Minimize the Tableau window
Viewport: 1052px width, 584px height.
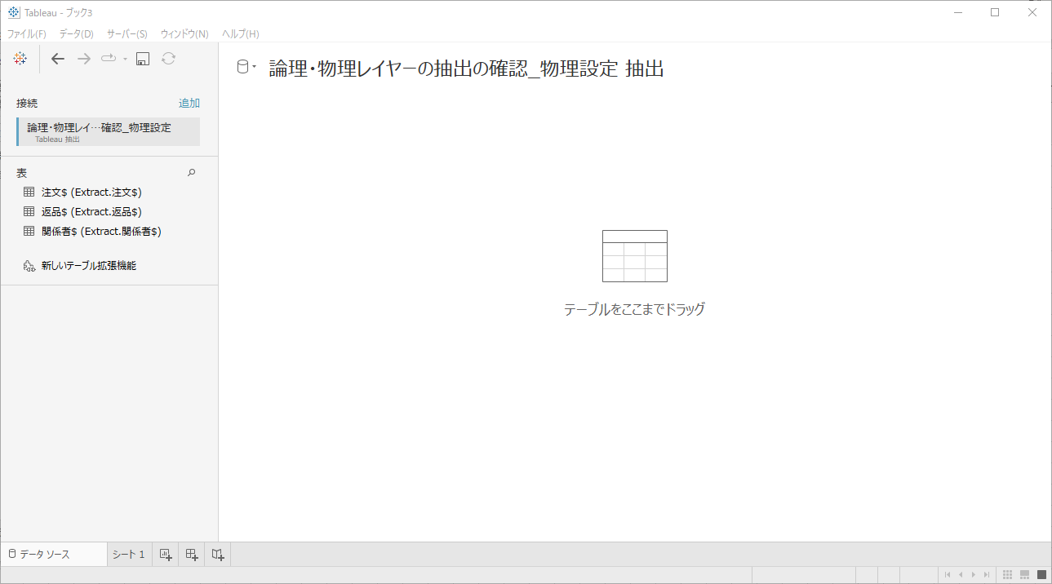coord(957,12)
